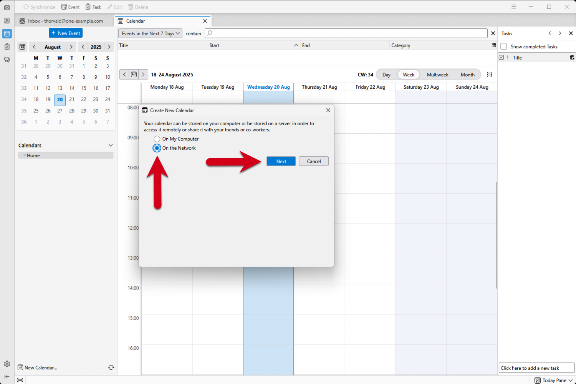This screenshot has width=576, height=384.
Task: Select the Tasks icon in the left sidebar
Action: pos(7,46)
